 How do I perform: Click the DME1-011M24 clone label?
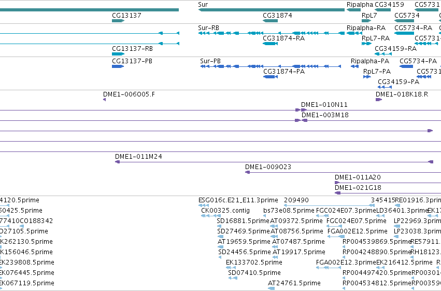coord(138,157)
